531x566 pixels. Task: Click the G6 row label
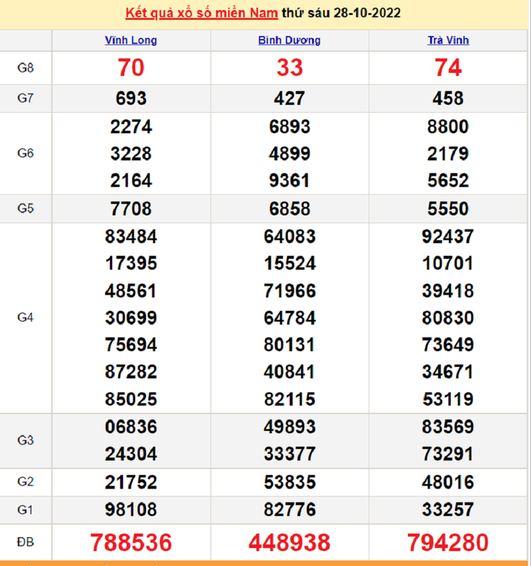tap(26, 153)
